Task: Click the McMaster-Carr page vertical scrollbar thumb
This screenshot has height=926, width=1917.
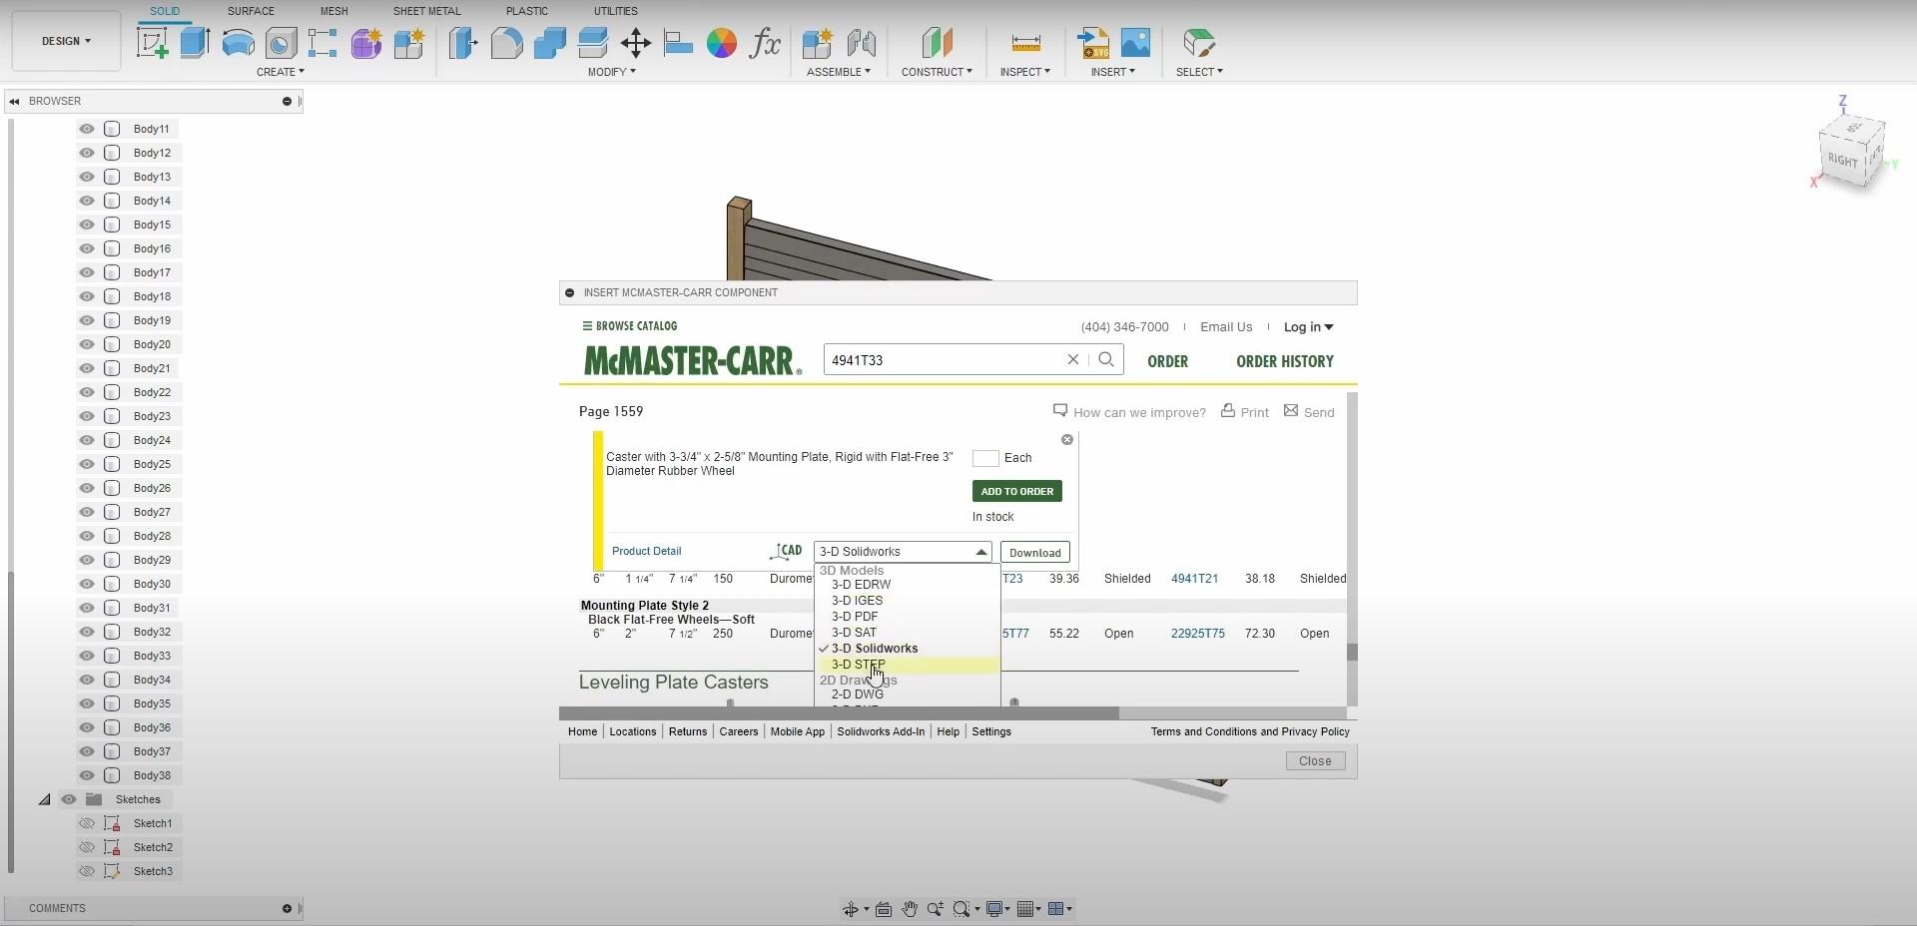Action: (x=1352, y=653)
